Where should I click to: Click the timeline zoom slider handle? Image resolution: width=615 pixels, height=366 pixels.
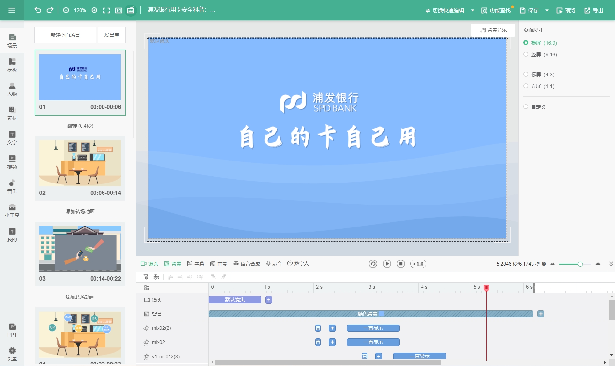coord(580,264)
